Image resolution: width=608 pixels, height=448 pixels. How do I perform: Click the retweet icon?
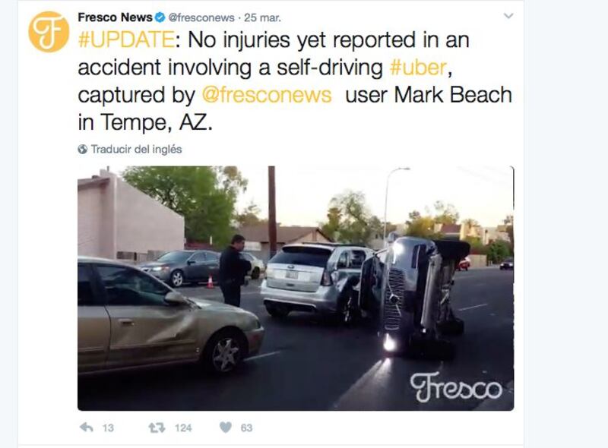click(157, 427)
